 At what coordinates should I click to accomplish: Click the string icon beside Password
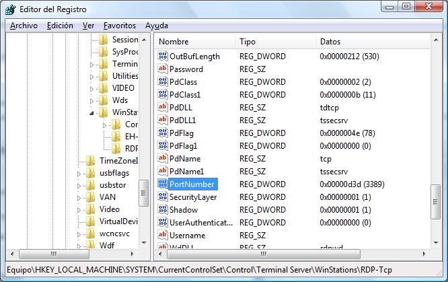pos(163,69)
